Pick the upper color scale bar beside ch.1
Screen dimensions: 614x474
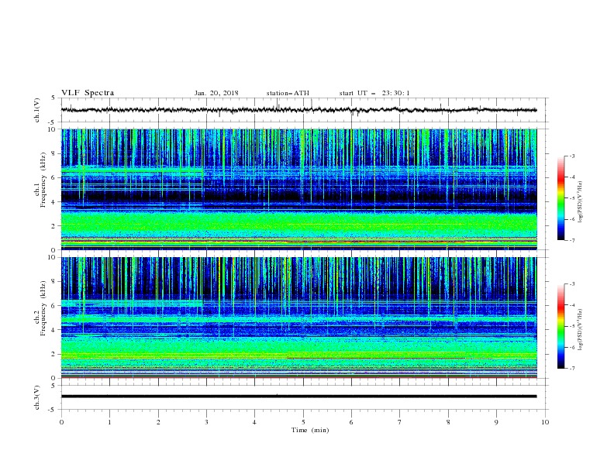(561, 198)
